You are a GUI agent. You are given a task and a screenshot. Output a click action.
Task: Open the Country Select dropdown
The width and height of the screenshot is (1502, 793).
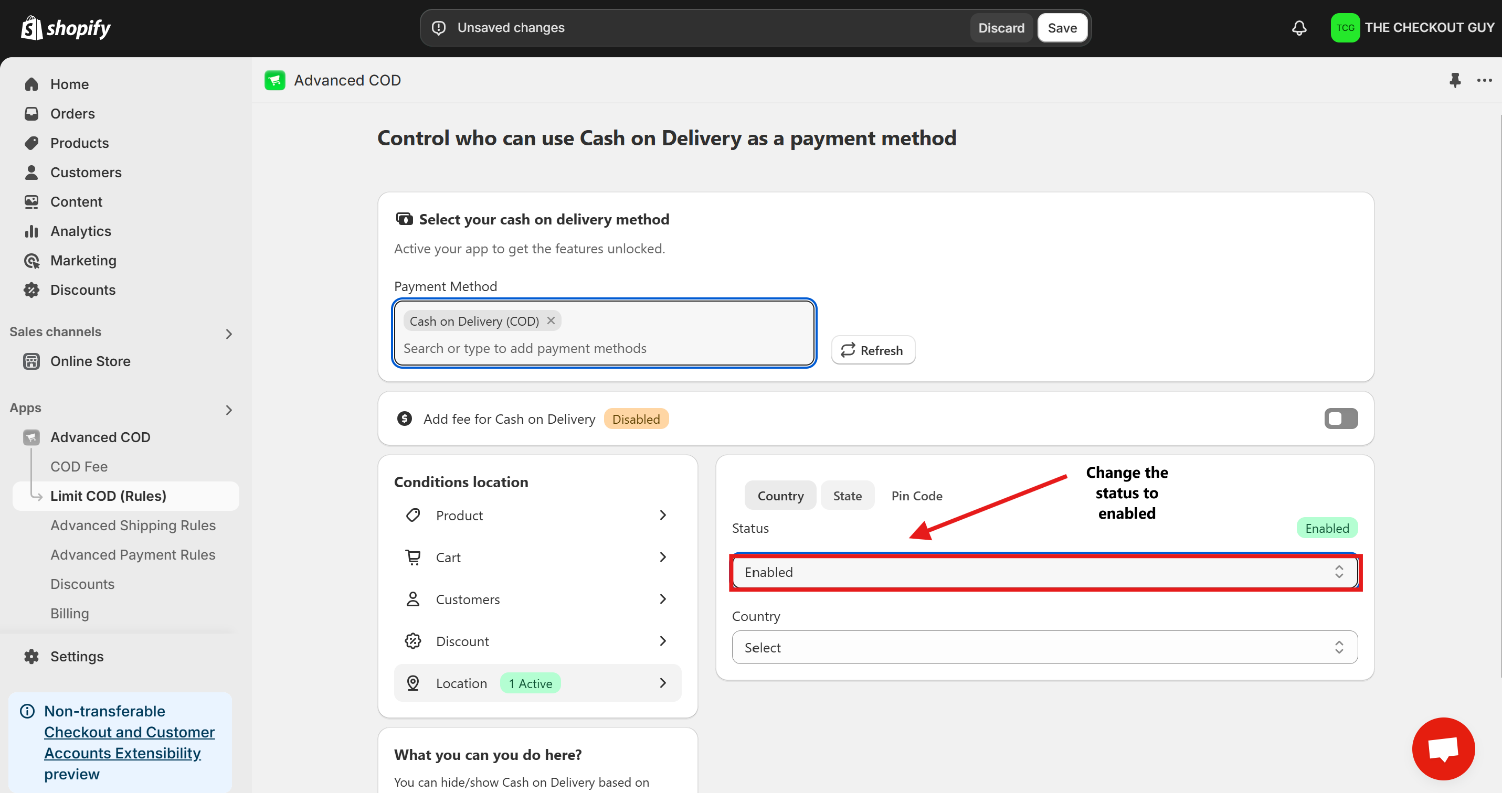[1044, 647]
